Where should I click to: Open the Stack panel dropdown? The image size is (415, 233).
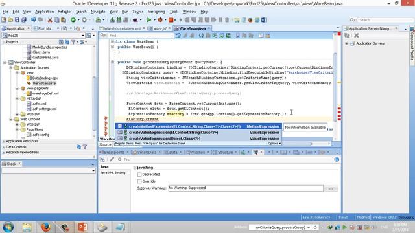point(93,171)
